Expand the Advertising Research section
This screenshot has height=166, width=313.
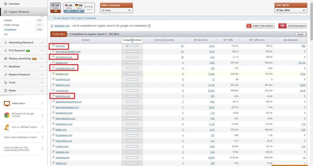tap(42, 43)
